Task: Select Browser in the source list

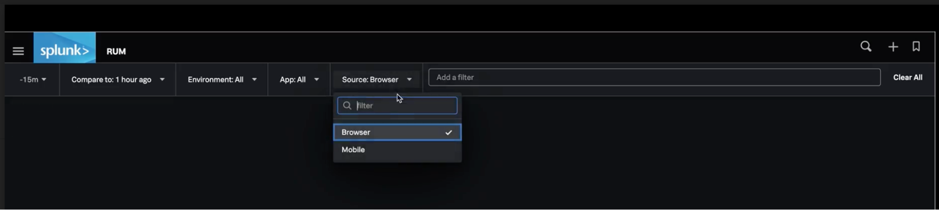Action: pos(397,132)
